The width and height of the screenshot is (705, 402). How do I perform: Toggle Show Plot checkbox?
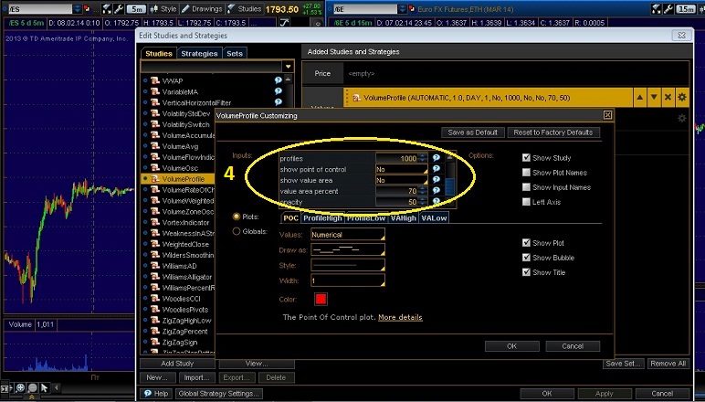tap(526, 243)
